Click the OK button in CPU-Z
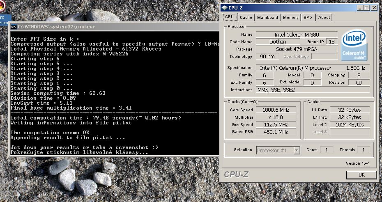 pyautogui.click(x=361, y=175)
